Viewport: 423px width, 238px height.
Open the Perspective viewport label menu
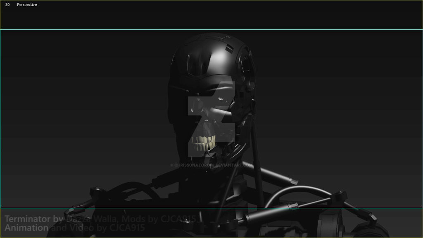(27, 5)
